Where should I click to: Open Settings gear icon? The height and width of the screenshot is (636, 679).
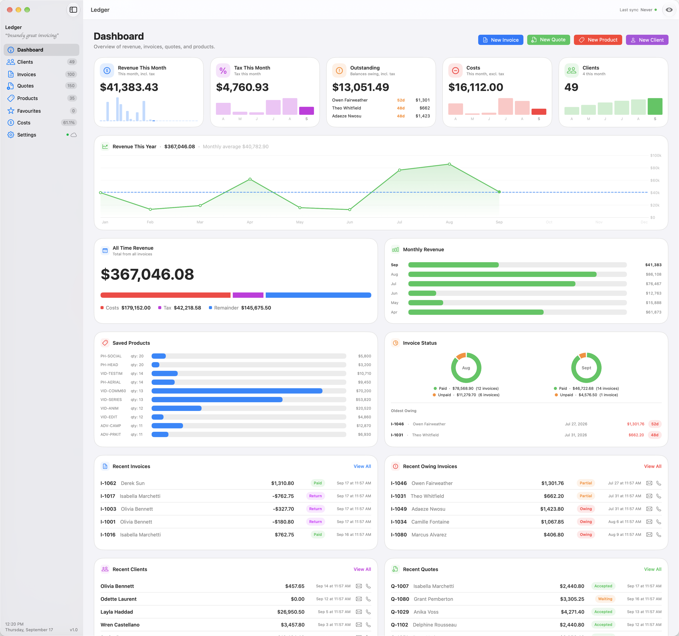(11, 135)
